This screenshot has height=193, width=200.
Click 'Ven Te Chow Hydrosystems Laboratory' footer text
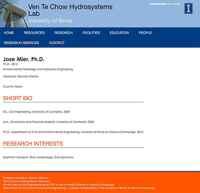pyautogui.click(x=26, y=181)
